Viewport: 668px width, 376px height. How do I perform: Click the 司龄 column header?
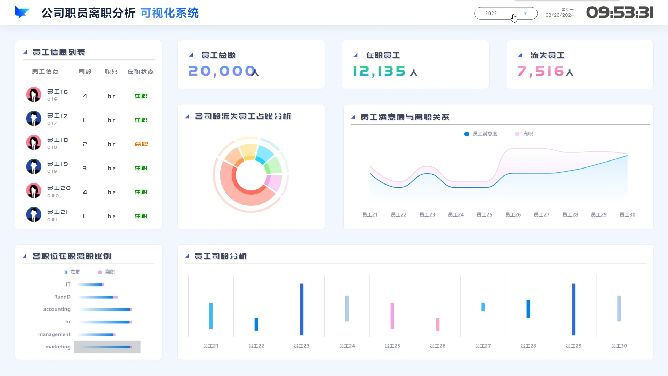click(85, 71)
